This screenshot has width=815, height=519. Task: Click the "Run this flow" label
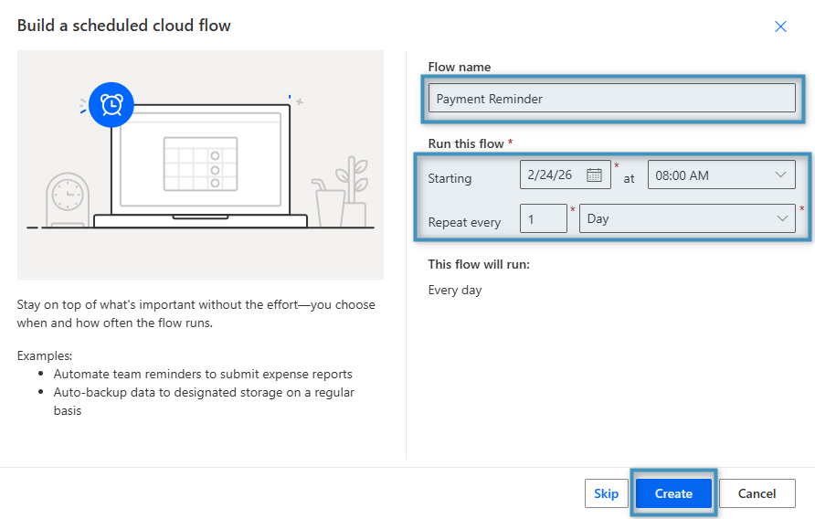pyautogui.click(x=466, y=143)
